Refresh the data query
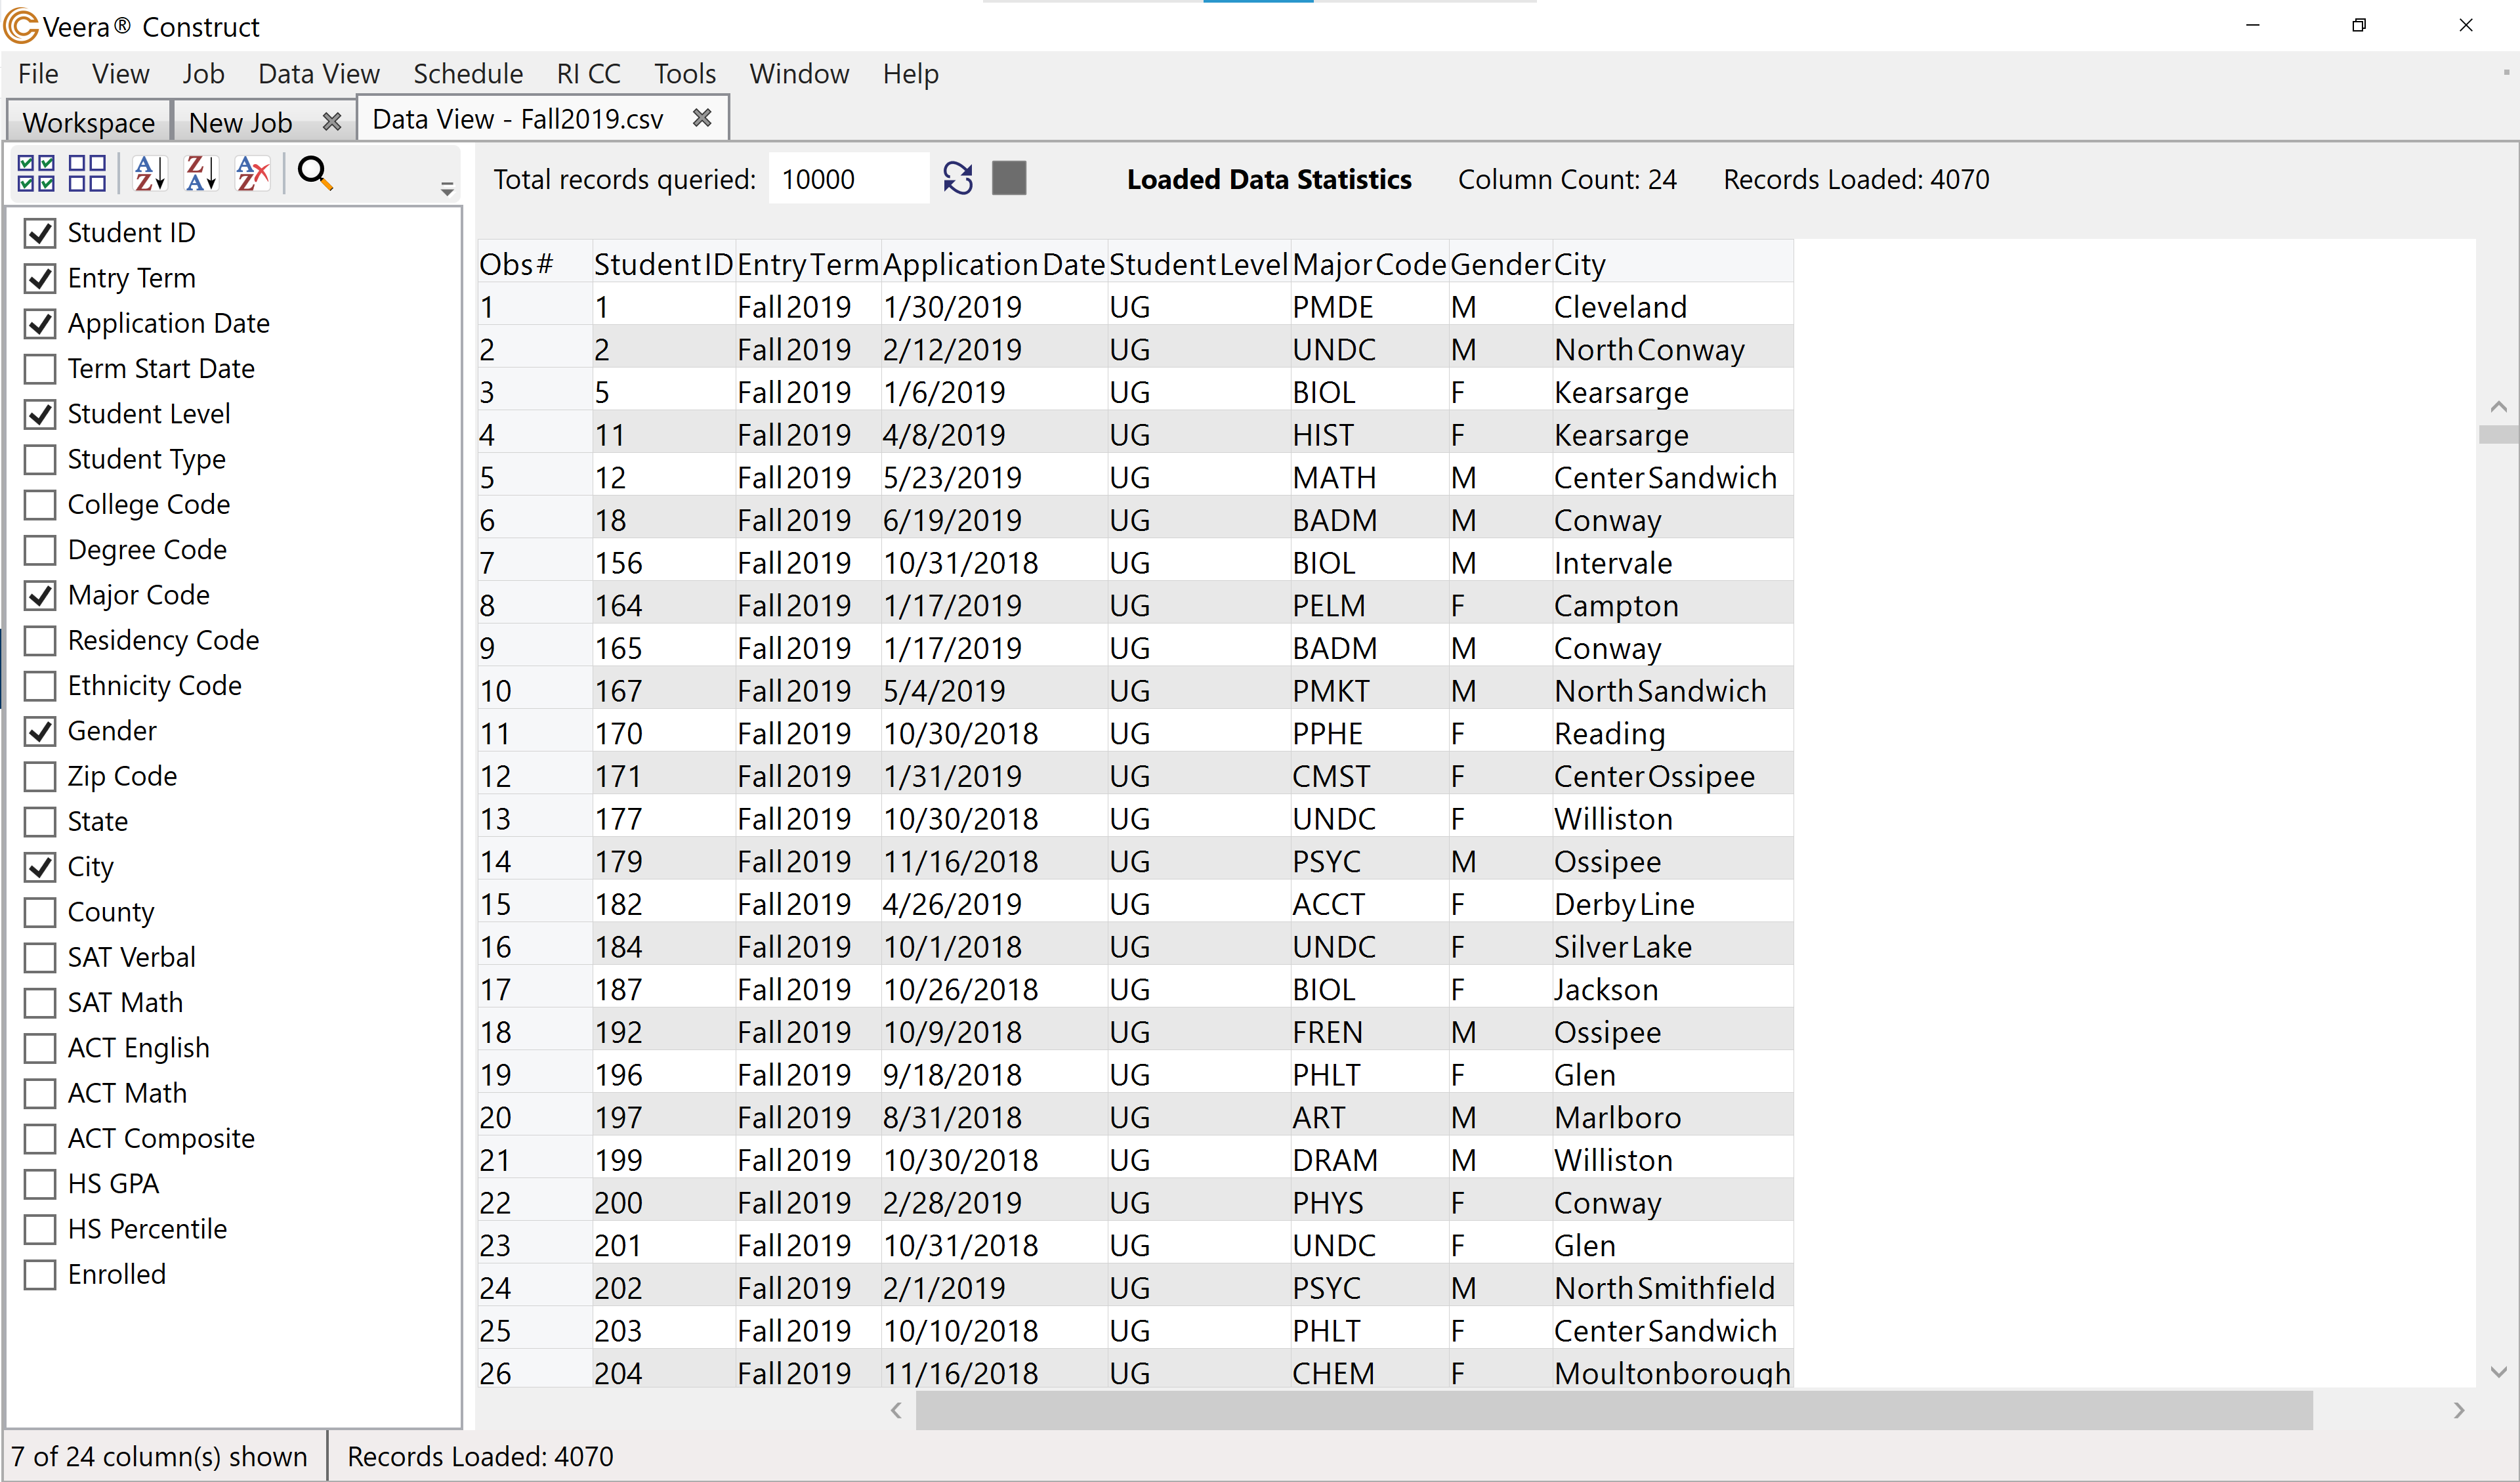Screen dimensions: 2520x1482 click(957, 177)
